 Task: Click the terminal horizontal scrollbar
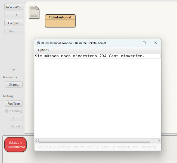click(94, 141)
